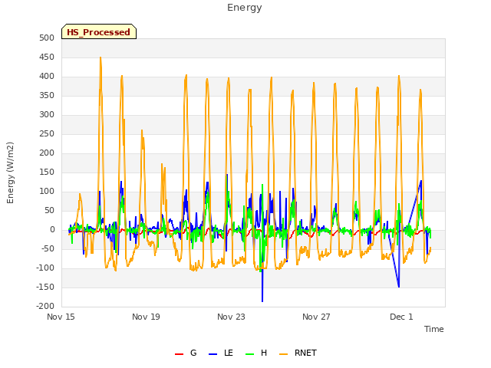Click the '150' y-axis tick label

point(47,172)
